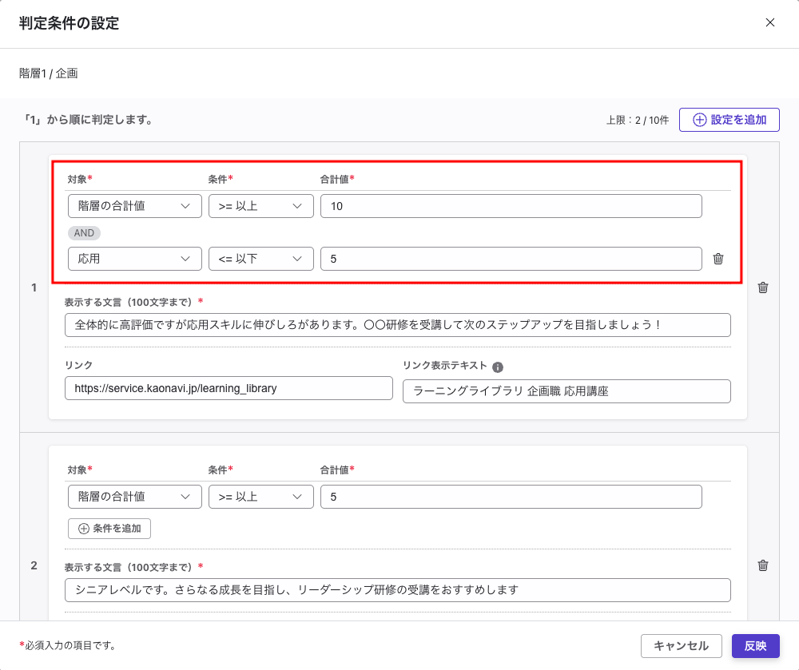
Task: Add a new setting with 設定を追加
Action: coord(729,119)
